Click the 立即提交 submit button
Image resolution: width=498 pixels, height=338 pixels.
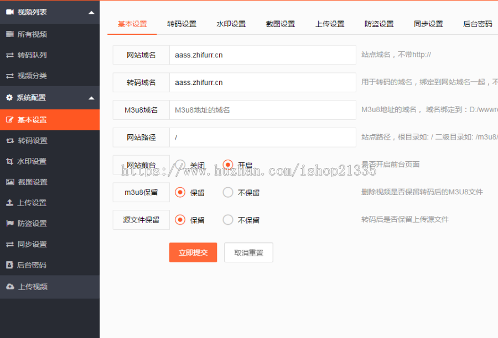193,252
